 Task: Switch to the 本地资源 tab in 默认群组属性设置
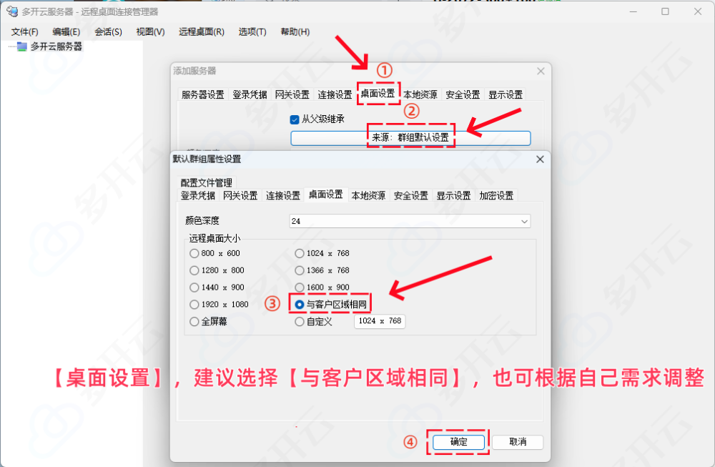368,196
